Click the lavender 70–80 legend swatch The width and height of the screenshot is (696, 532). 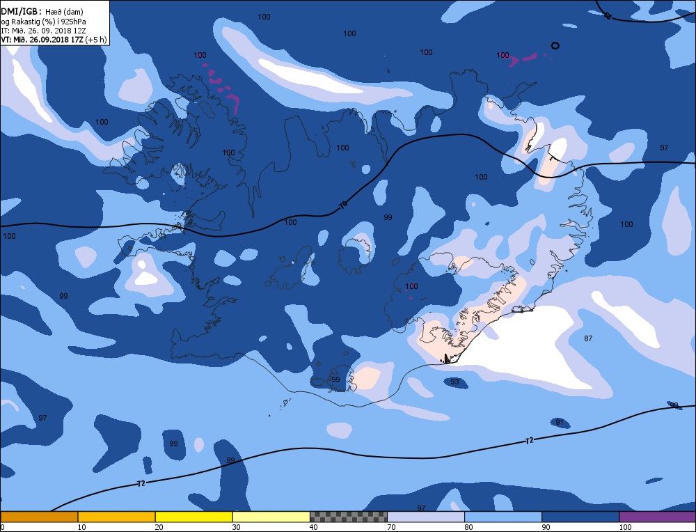tap(425, 517)
